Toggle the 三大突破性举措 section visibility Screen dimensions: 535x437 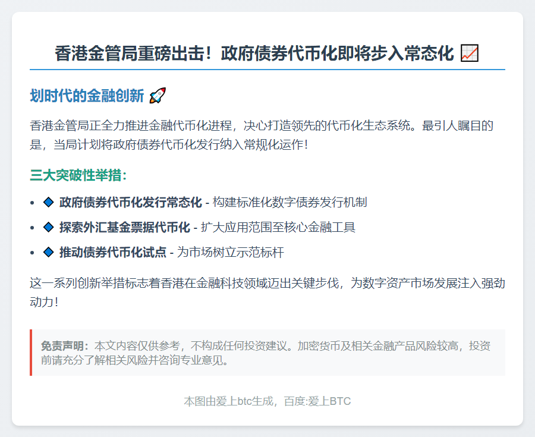80,174
